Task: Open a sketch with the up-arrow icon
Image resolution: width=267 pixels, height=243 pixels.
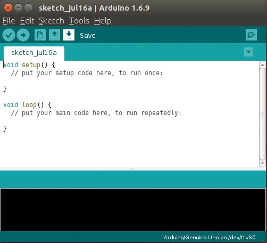Action: 54,35
